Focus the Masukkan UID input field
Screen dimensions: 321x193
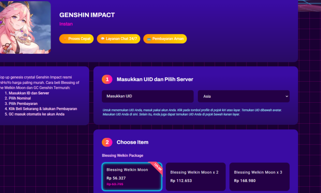[148, 96]
